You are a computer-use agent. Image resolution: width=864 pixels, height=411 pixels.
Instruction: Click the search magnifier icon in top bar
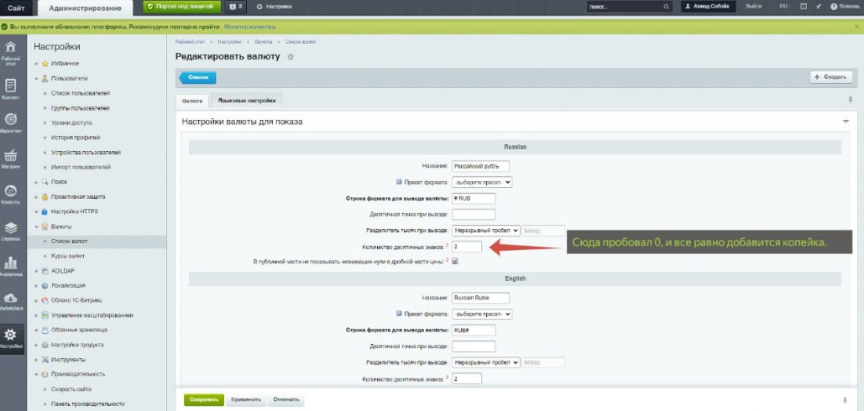pos(667,8)
